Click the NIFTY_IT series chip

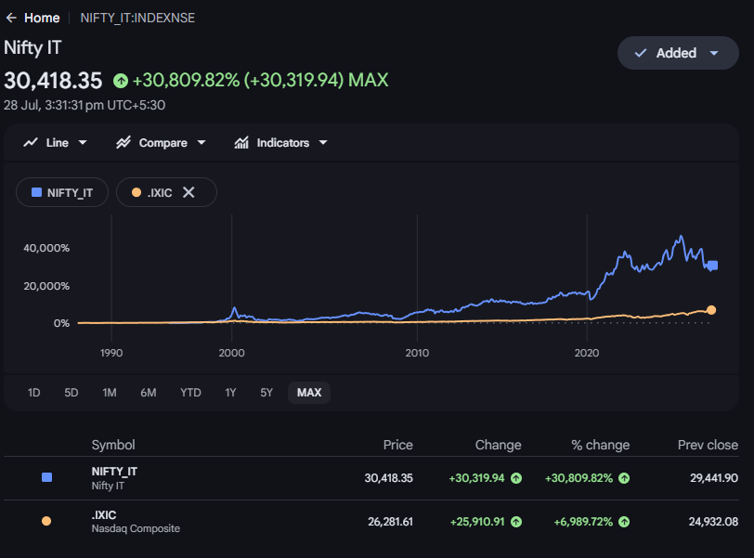(x=62, y=193)
